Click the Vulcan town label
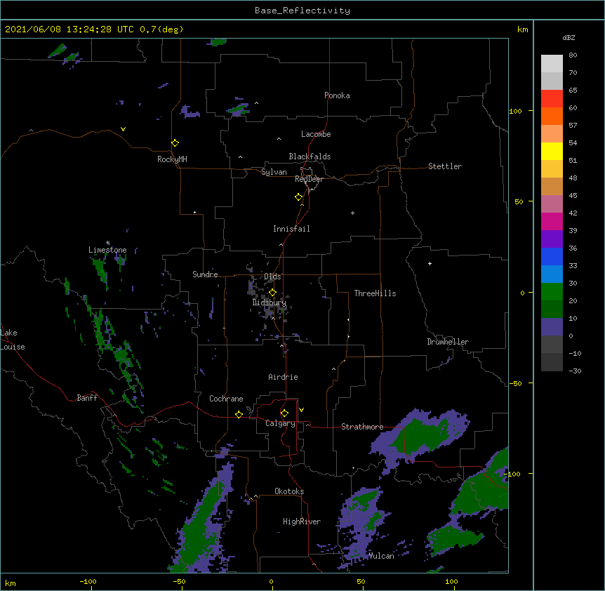This screenshot has width=605, height=591. point(381,556)
